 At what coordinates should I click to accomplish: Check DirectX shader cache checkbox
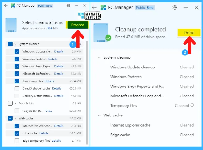pyautogui.click(x=17, y=88)
